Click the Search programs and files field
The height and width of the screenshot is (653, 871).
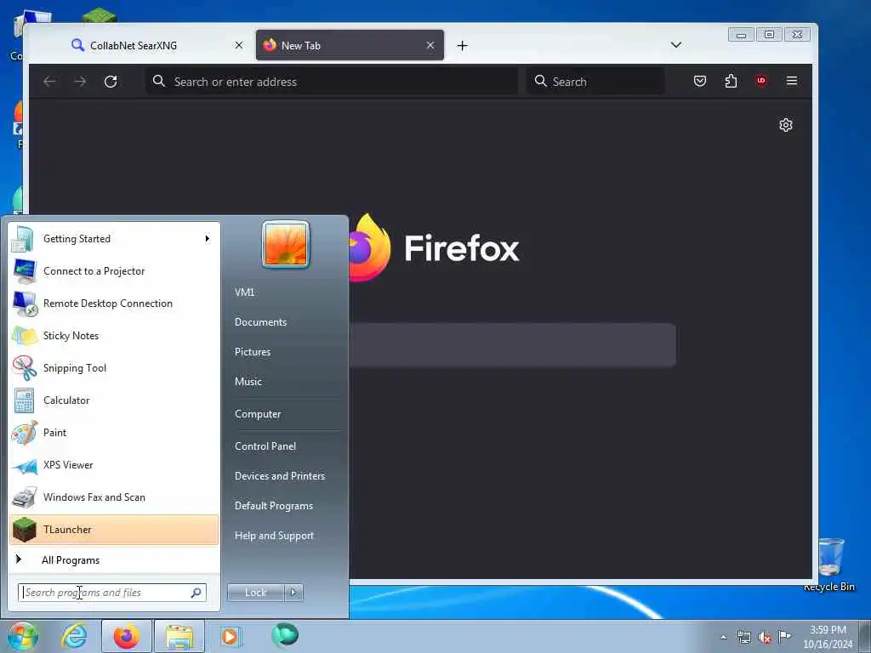(x=112, y=593)
